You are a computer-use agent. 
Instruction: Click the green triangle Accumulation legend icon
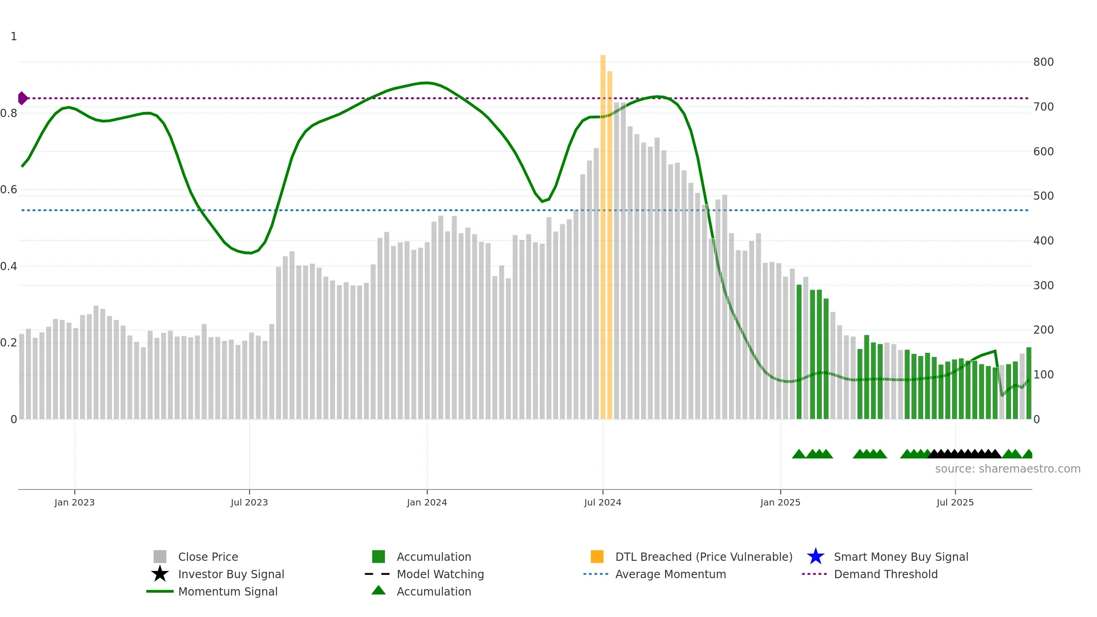coord(378,590)
